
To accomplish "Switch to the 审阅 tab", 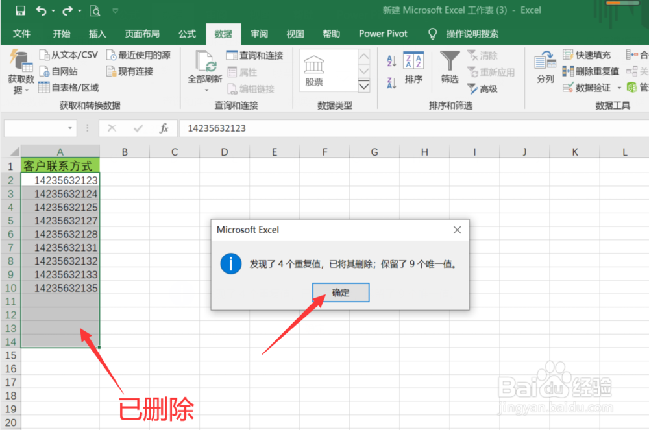I will click(x=259, y=34).
